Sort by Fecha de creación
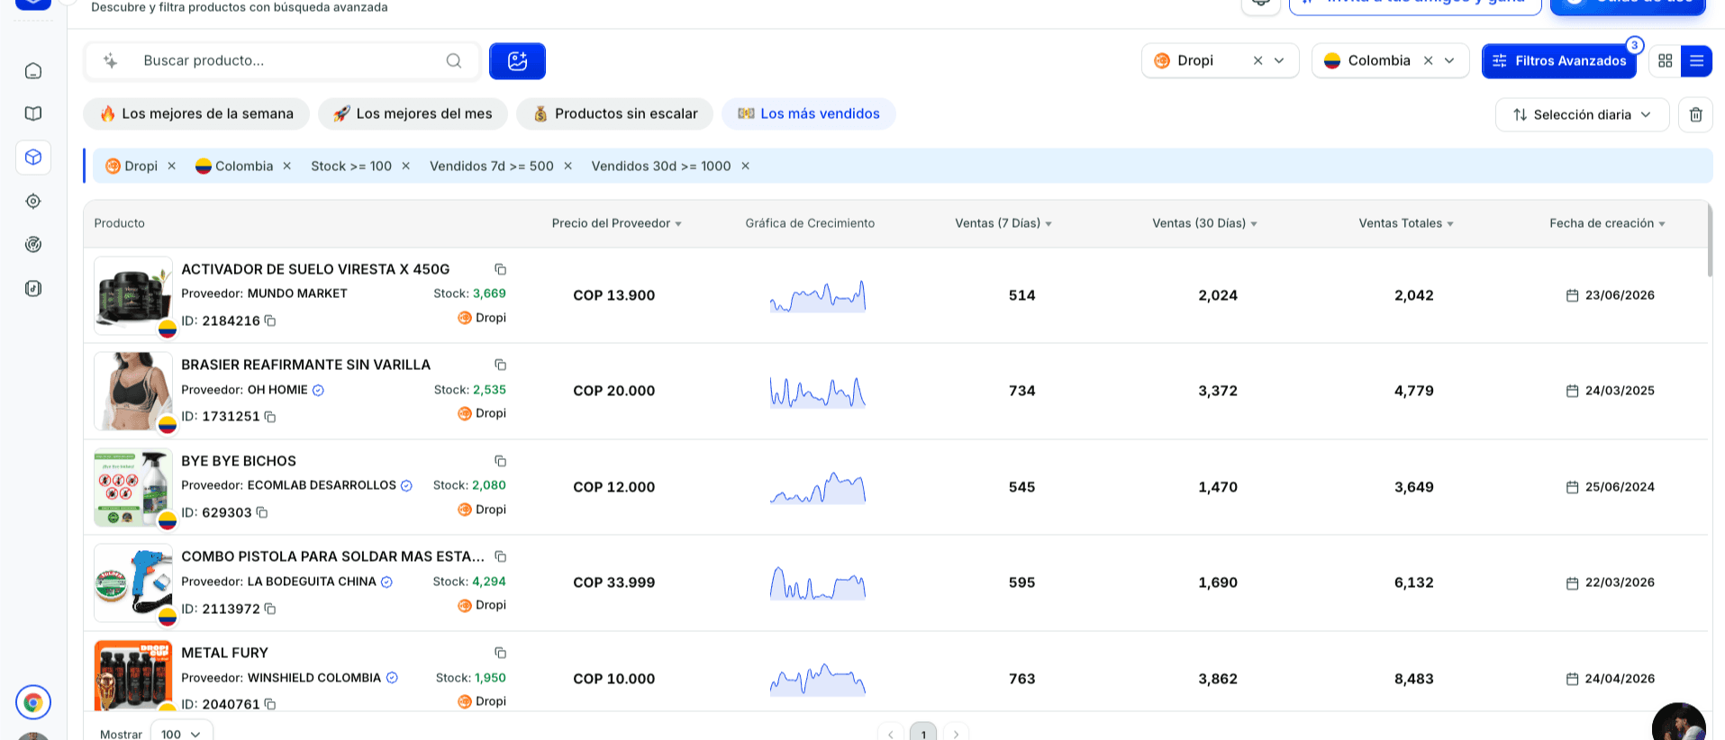Viewport: 1725px width, 740px height. coord(1607,223)
